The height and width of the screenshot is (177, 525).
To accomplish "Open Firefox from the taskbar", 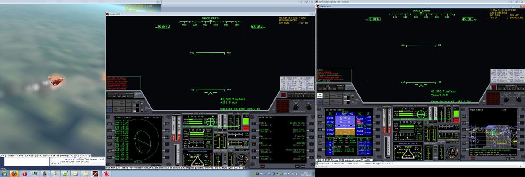I will [14, 174].
